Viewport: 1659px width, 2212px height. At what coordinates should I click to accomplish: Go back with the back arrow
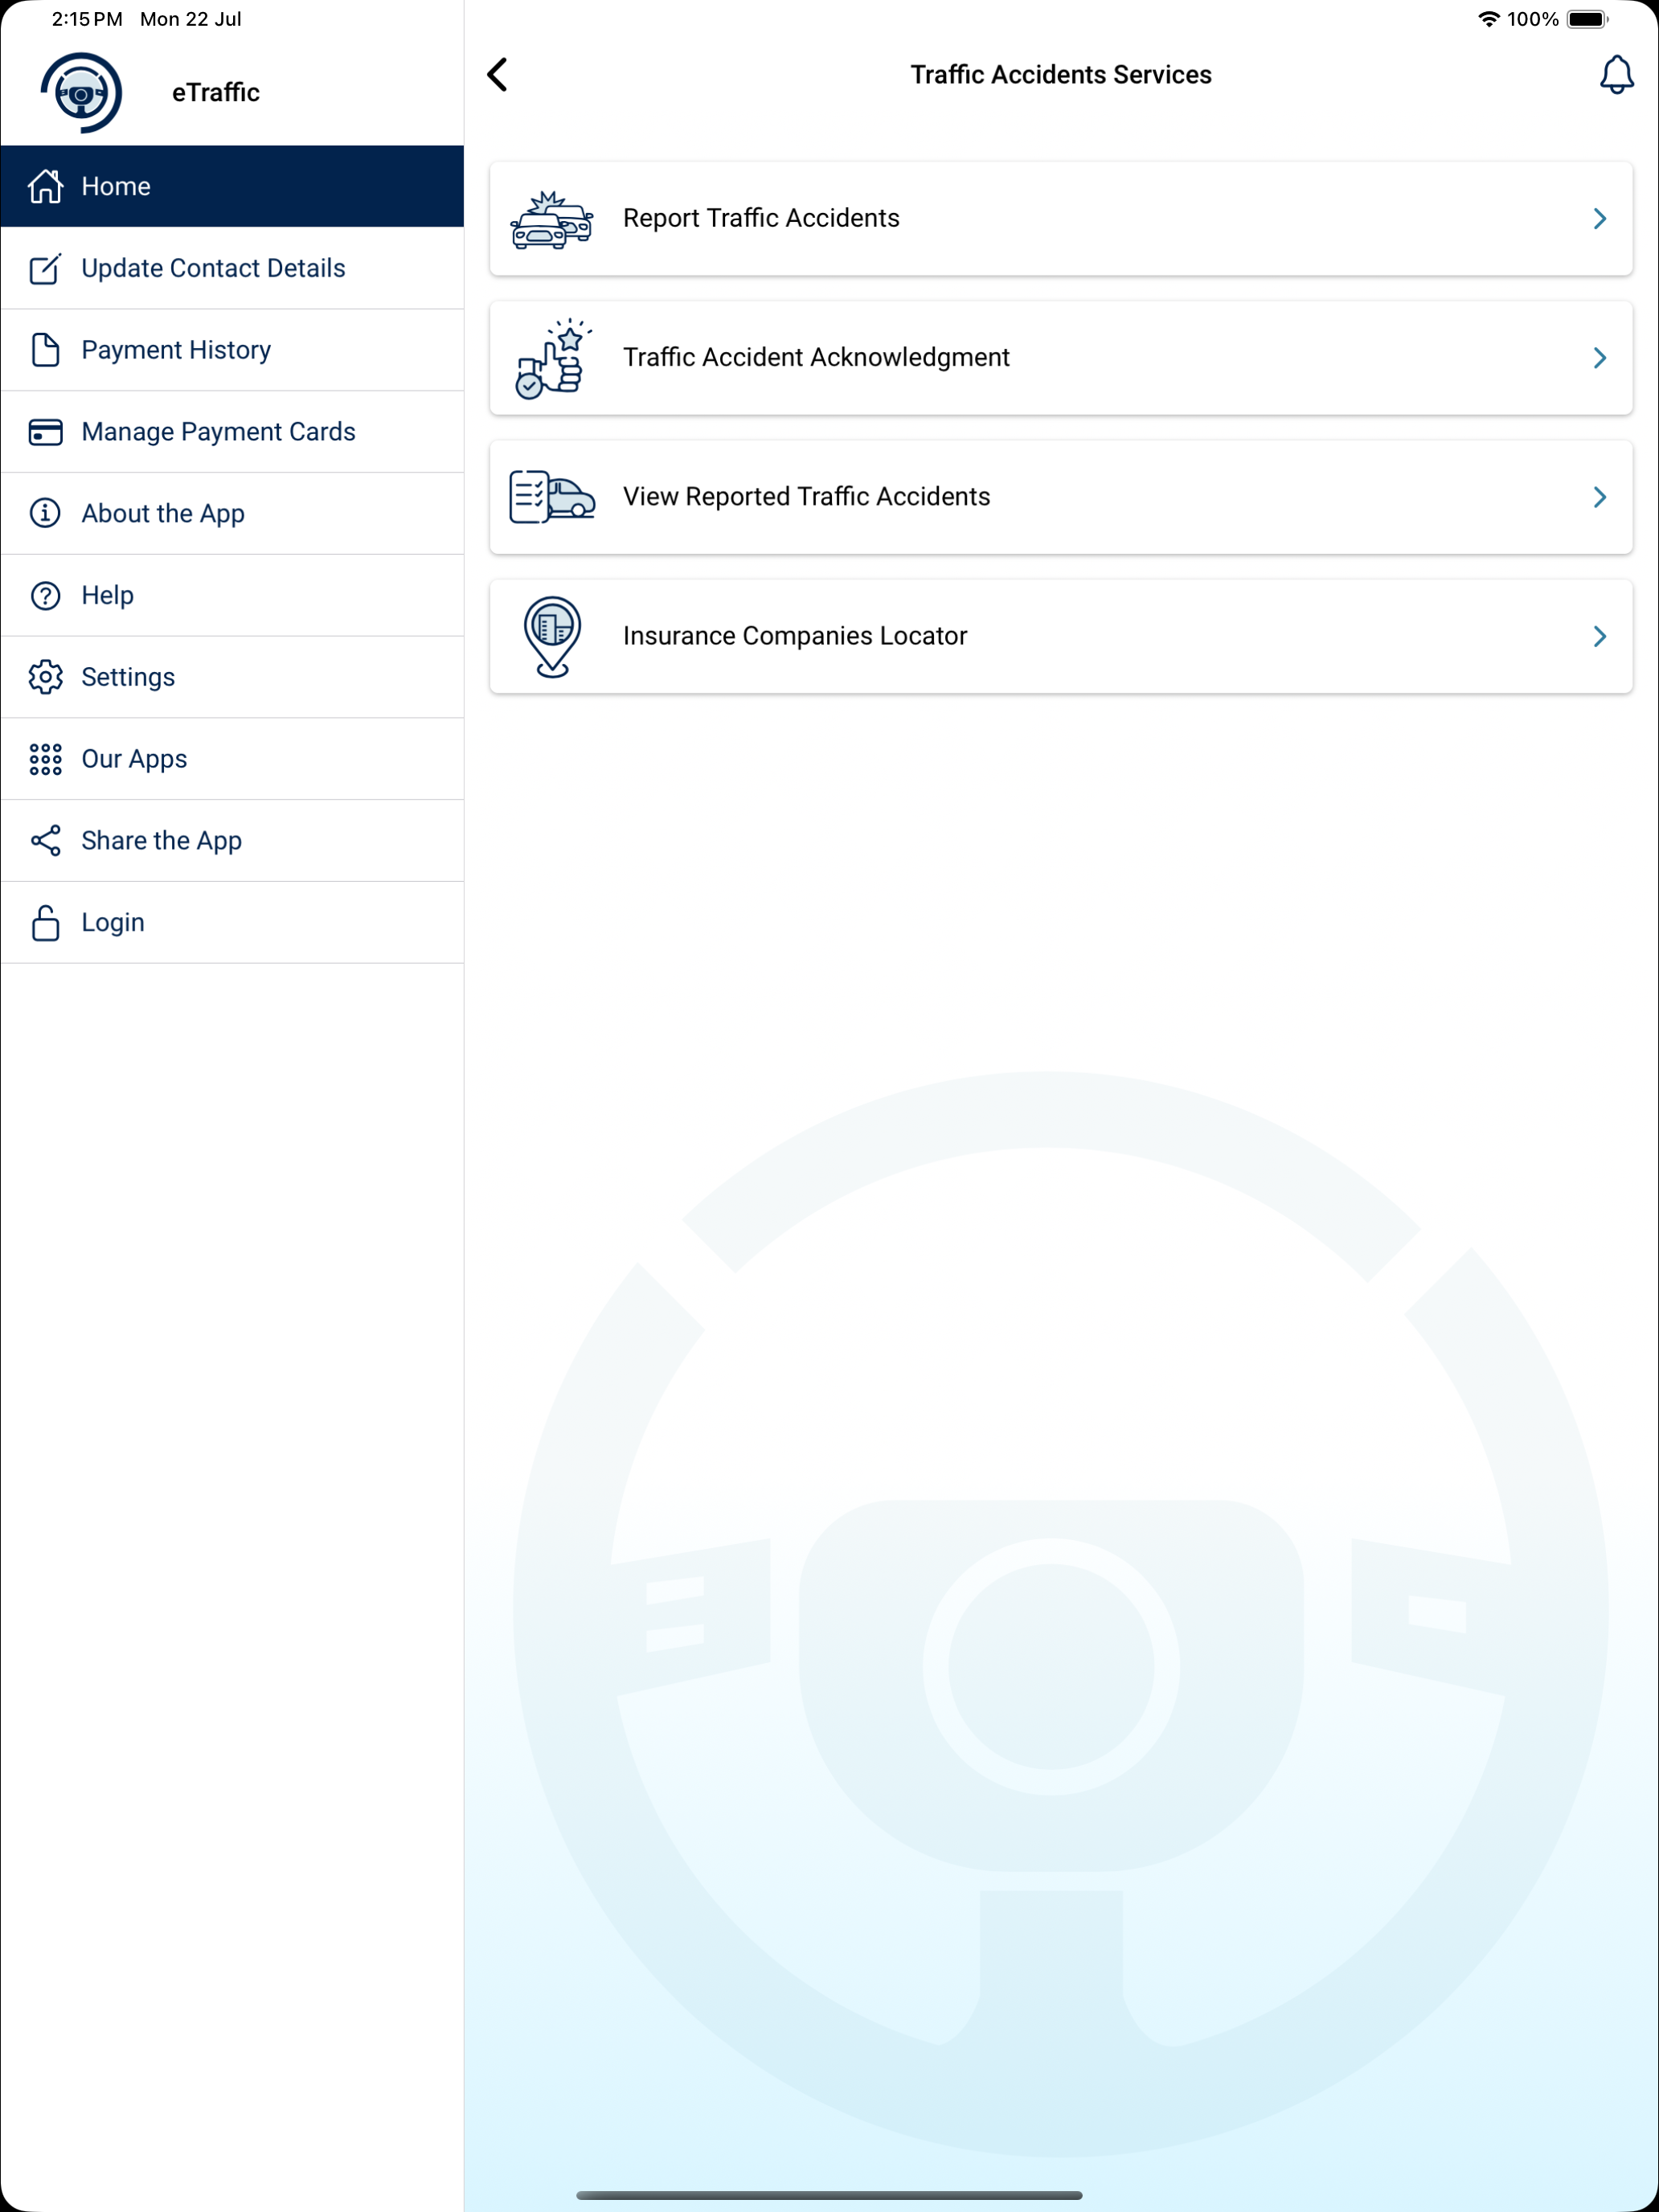(497, 74)
